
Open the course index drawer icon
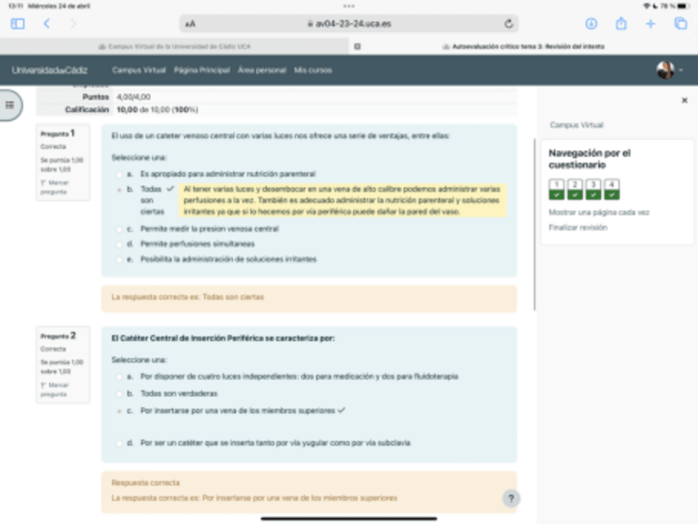click(x=10, y=105)
